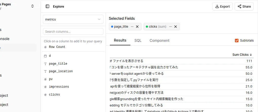Click the Export button

pyautogui.click(x=222, y=6)
